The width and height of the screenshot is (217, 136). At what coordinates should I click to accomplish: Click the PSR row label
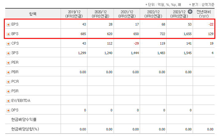[15, 91]
